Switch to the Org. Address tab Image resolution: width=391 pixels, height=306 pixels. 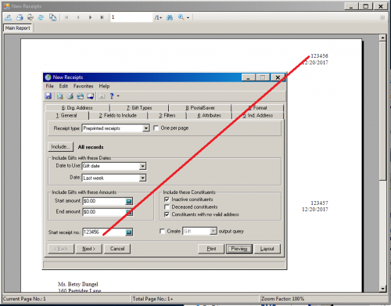77,108
